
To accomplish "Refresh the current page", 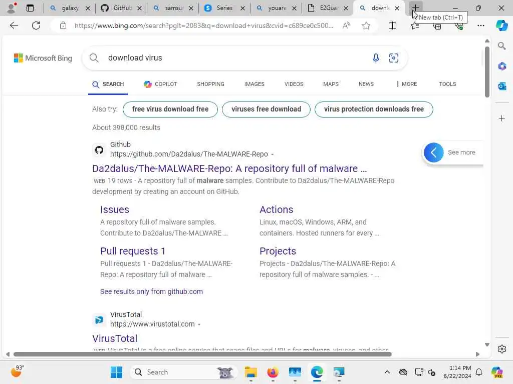I will 36,25.
